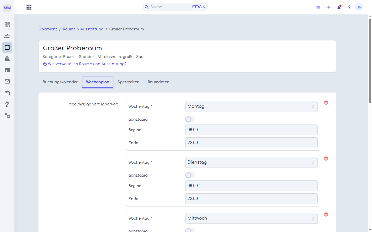This screenshot has width=372, height=232.
Task: Click the 'Großer Proberaum' breadcrumb text
Action: pos(127,29)
